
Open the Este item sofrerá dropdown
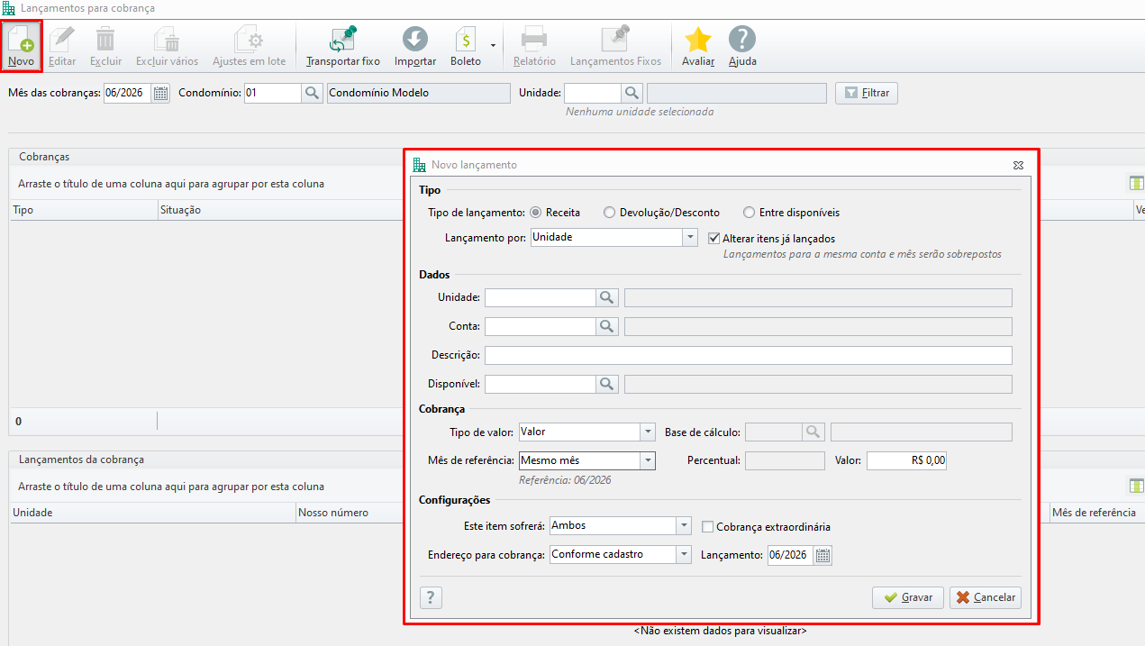684,525
